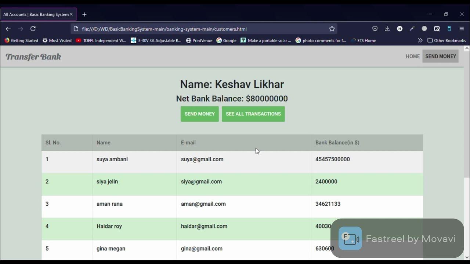Reload the page with refresh icon
Viewport: 470px width, 264px height.
tap(33, 29)
